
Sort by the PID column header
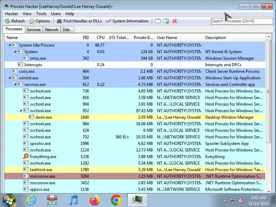82,38
